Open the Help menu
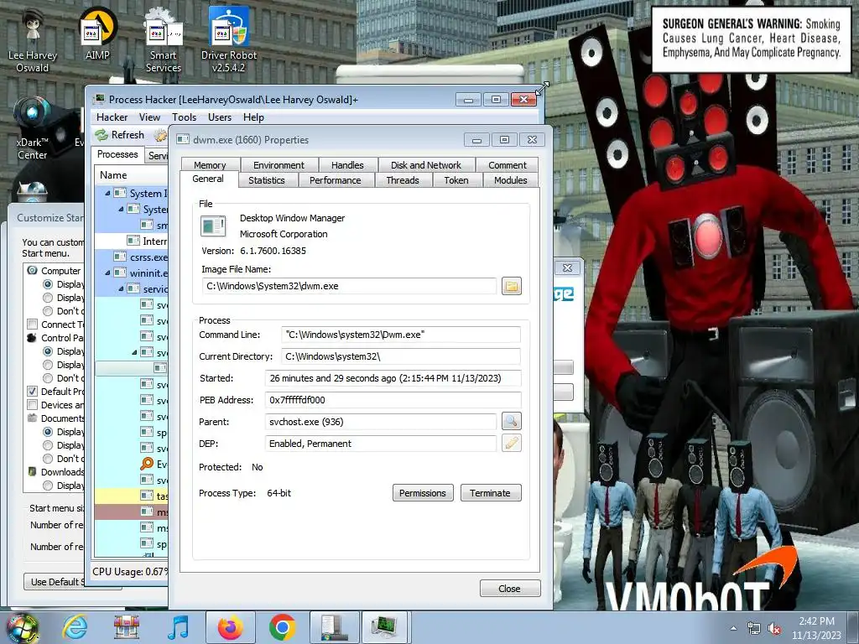Screen dimensions: 859x644 tap(253, 117)
